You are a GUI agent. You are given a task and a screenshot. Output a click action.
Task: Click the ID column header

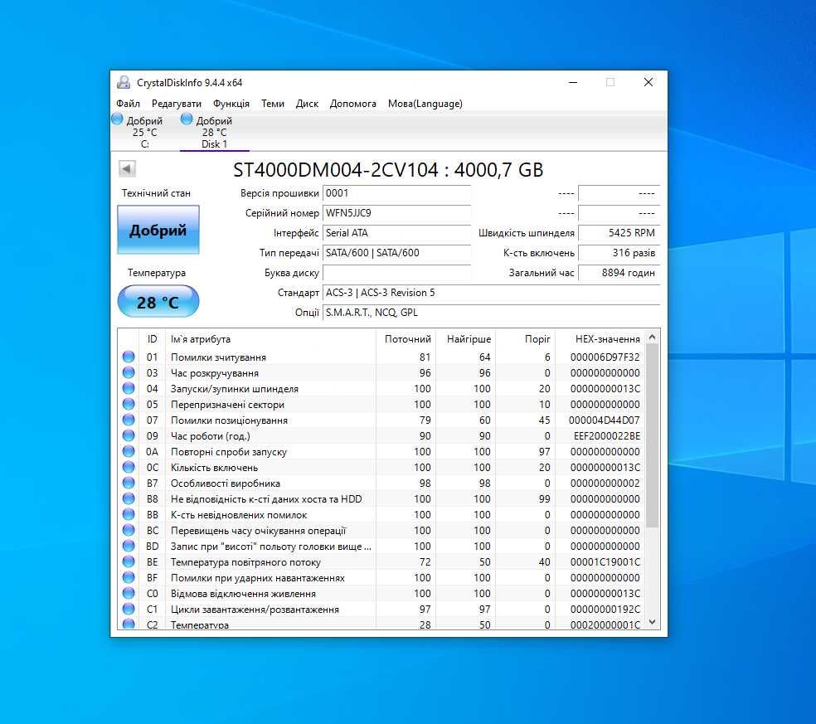click(152, 339)
